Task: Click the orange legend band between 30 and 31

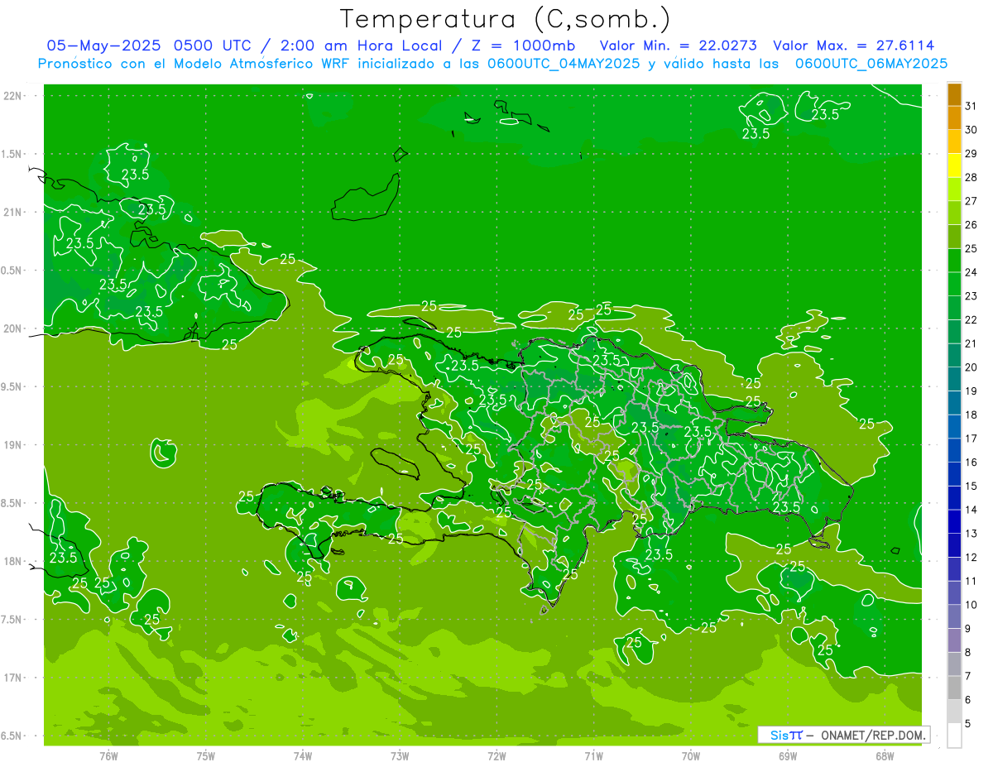Action: click(954, 117)
